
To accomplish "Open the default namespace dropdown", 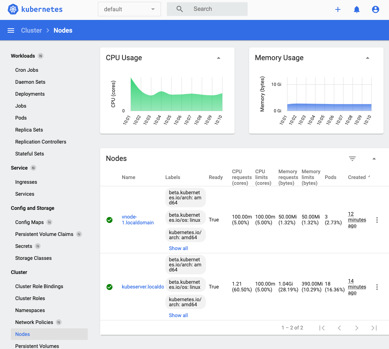I will (129, 9).
